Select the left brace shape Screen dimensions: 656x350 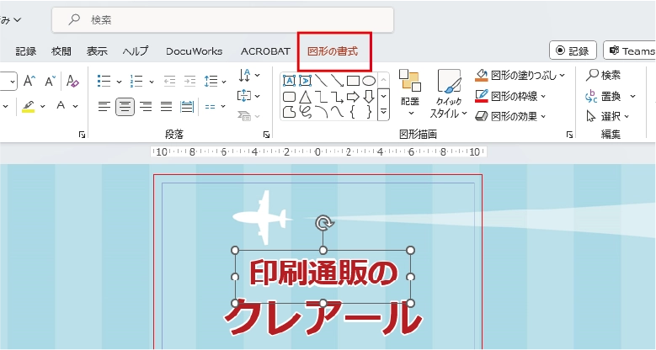point(353,112)
